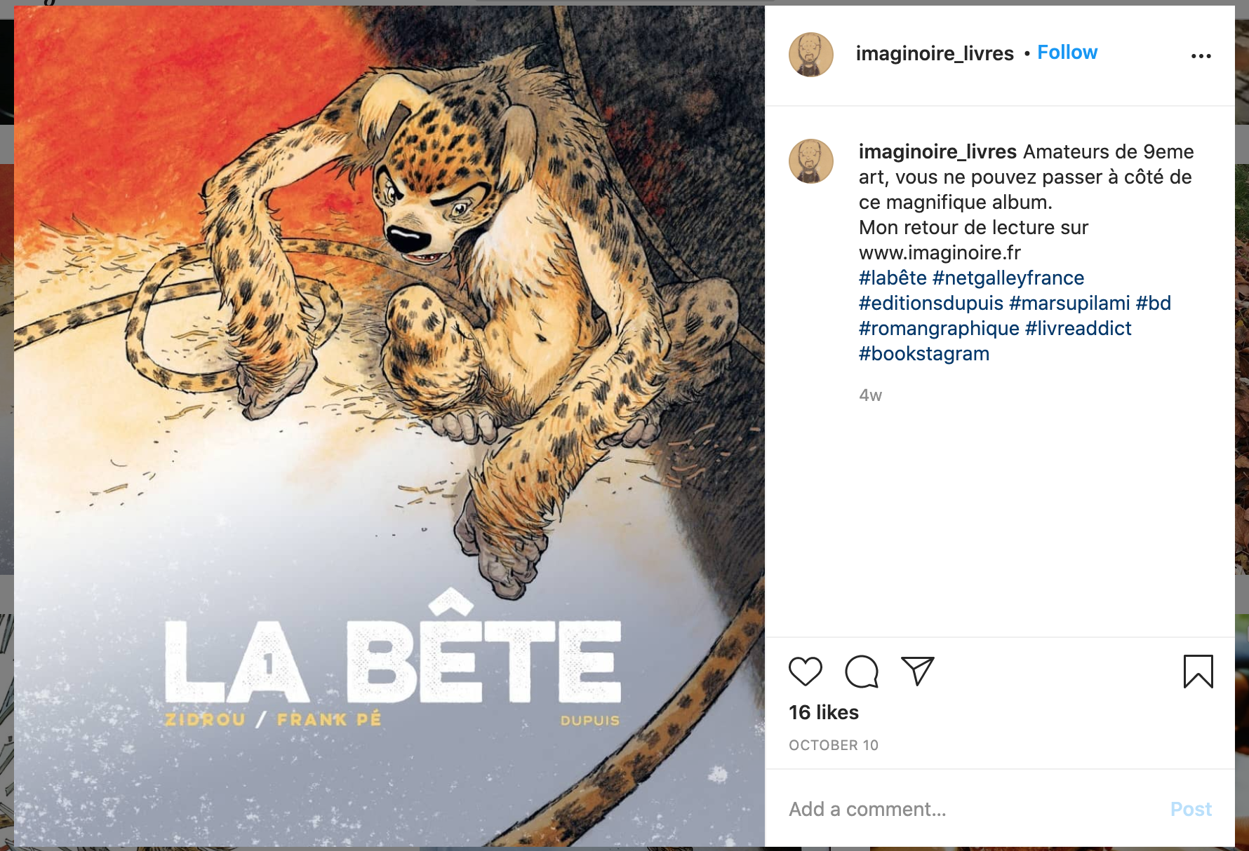
Task: Open the #netgalleyfrance hashtag
Action: click(1008, 278)
